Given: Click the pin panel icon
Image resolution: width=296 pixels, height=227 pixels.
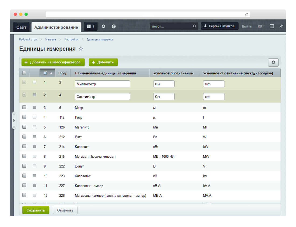Looking at the screenshot, I should tap(281, 26).
